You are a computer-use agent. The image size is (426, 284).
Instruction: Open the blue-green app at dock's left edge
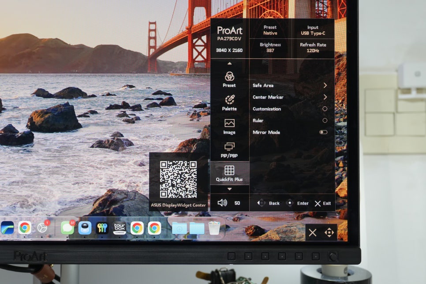tap(7, 228)
